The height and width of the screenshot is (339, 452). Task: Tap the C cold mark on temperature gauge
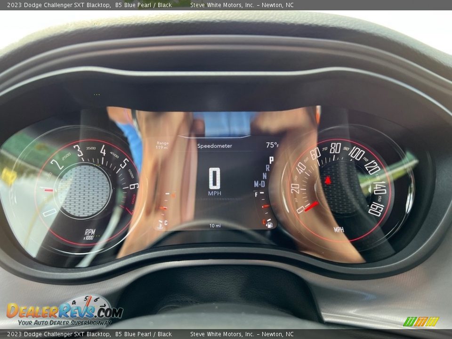166,222
